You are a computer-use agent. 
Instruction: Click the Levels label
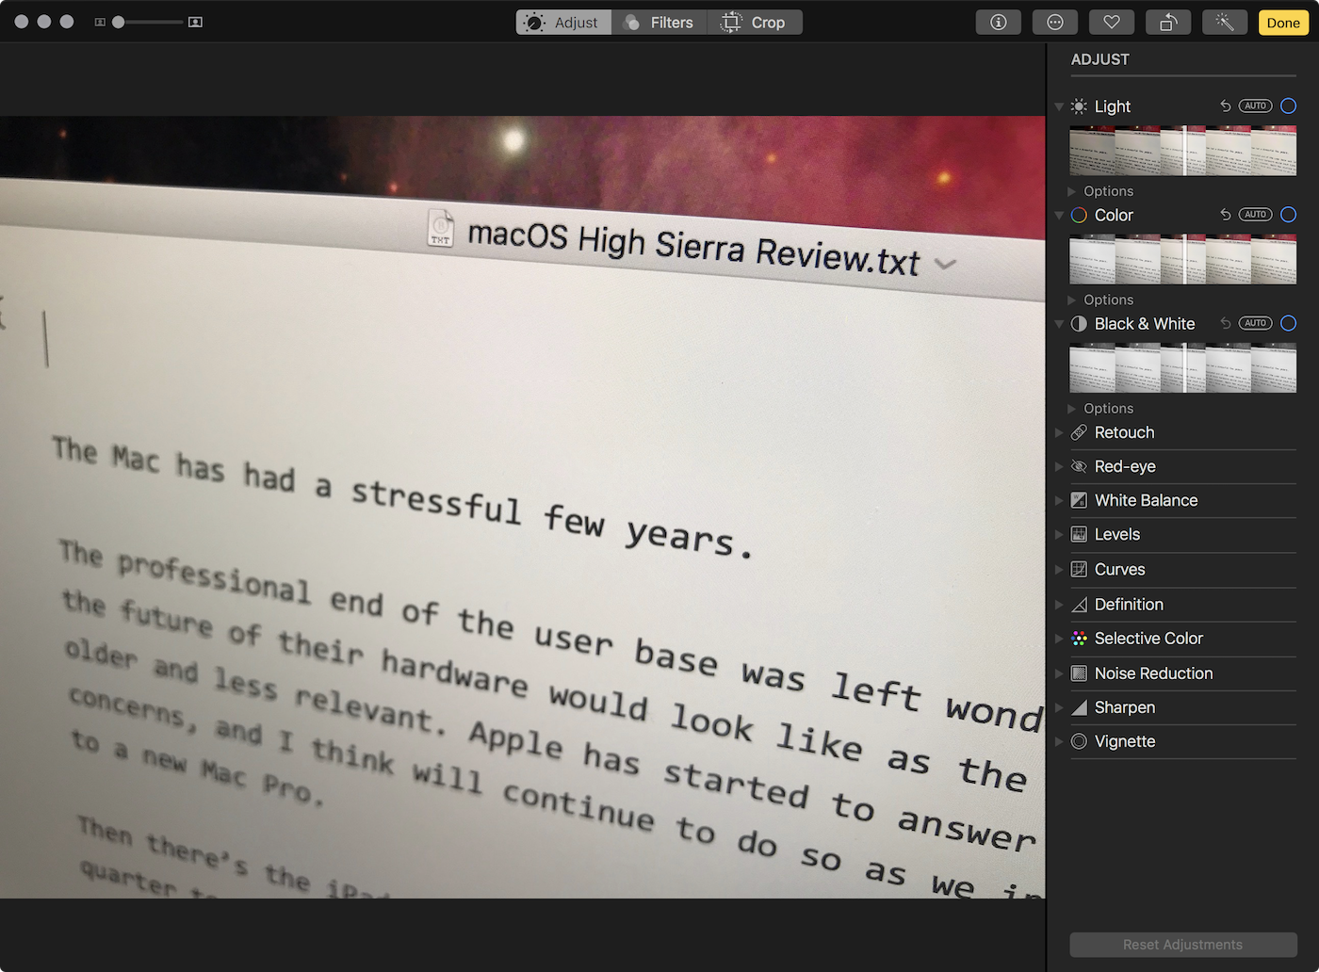[1117, 534]
